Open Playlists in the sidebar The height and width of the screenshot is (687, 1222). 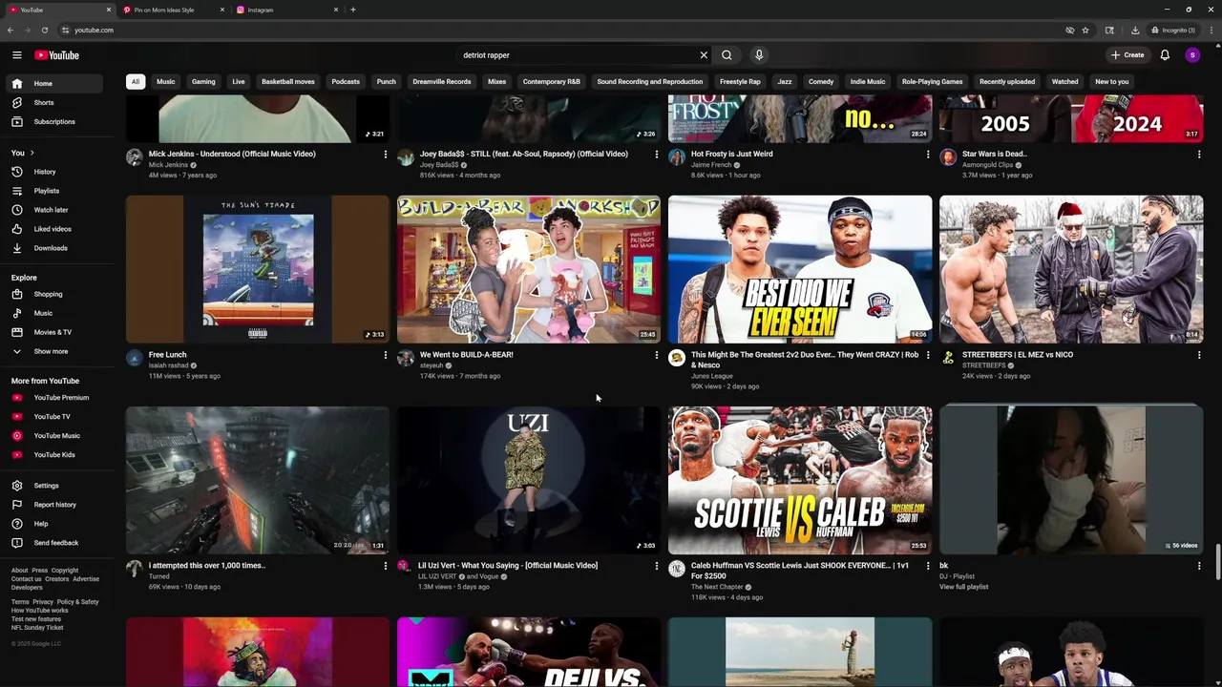coord(53,191)
